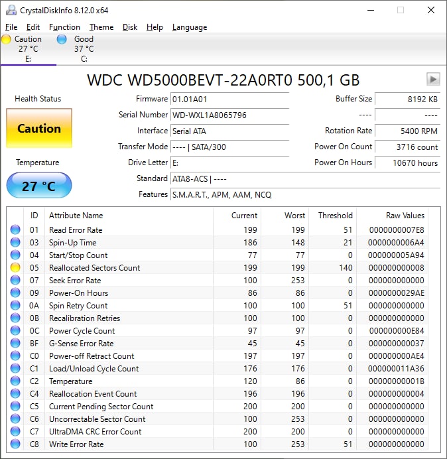Minimize the CrystalDiskInfo window
Screen dimensions: 447x459
click(x=371, y=10)
